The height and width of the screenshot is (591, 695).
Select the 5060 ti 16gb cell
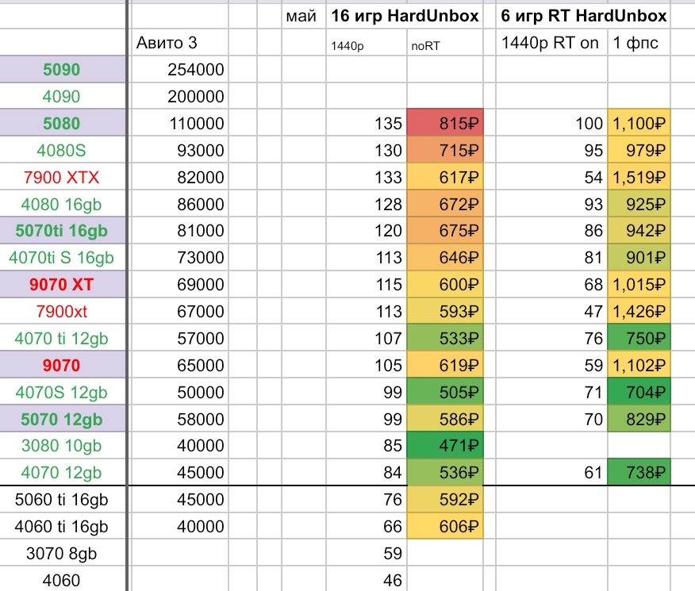63,499
